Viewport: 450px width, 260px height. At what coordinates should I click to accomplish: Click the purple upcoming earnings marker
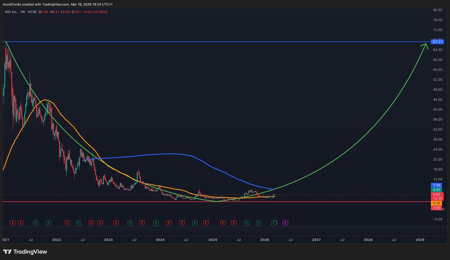pos(285,223)
